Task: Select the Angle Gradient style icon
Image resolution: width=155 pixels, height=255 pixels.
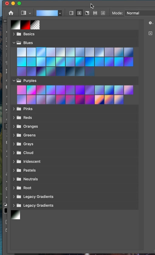Action: tap(87, 13)
